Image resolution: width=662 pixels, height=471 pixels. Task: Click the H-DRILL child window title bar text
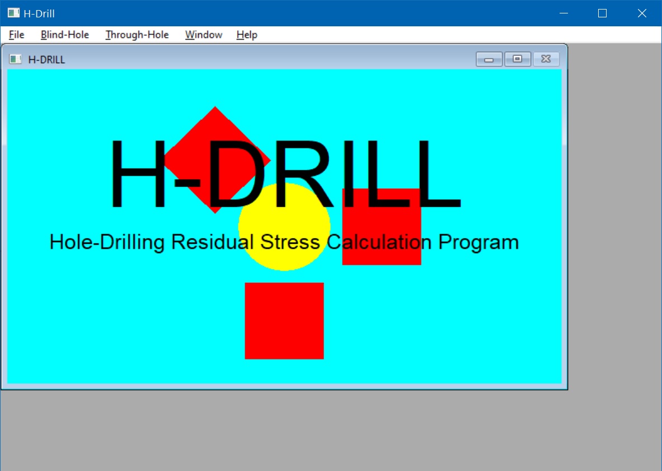click(x=46, y=59)
